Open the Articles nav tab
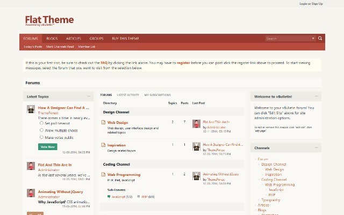This screenshot has width=344, height=215. click(x=74, y=39)
